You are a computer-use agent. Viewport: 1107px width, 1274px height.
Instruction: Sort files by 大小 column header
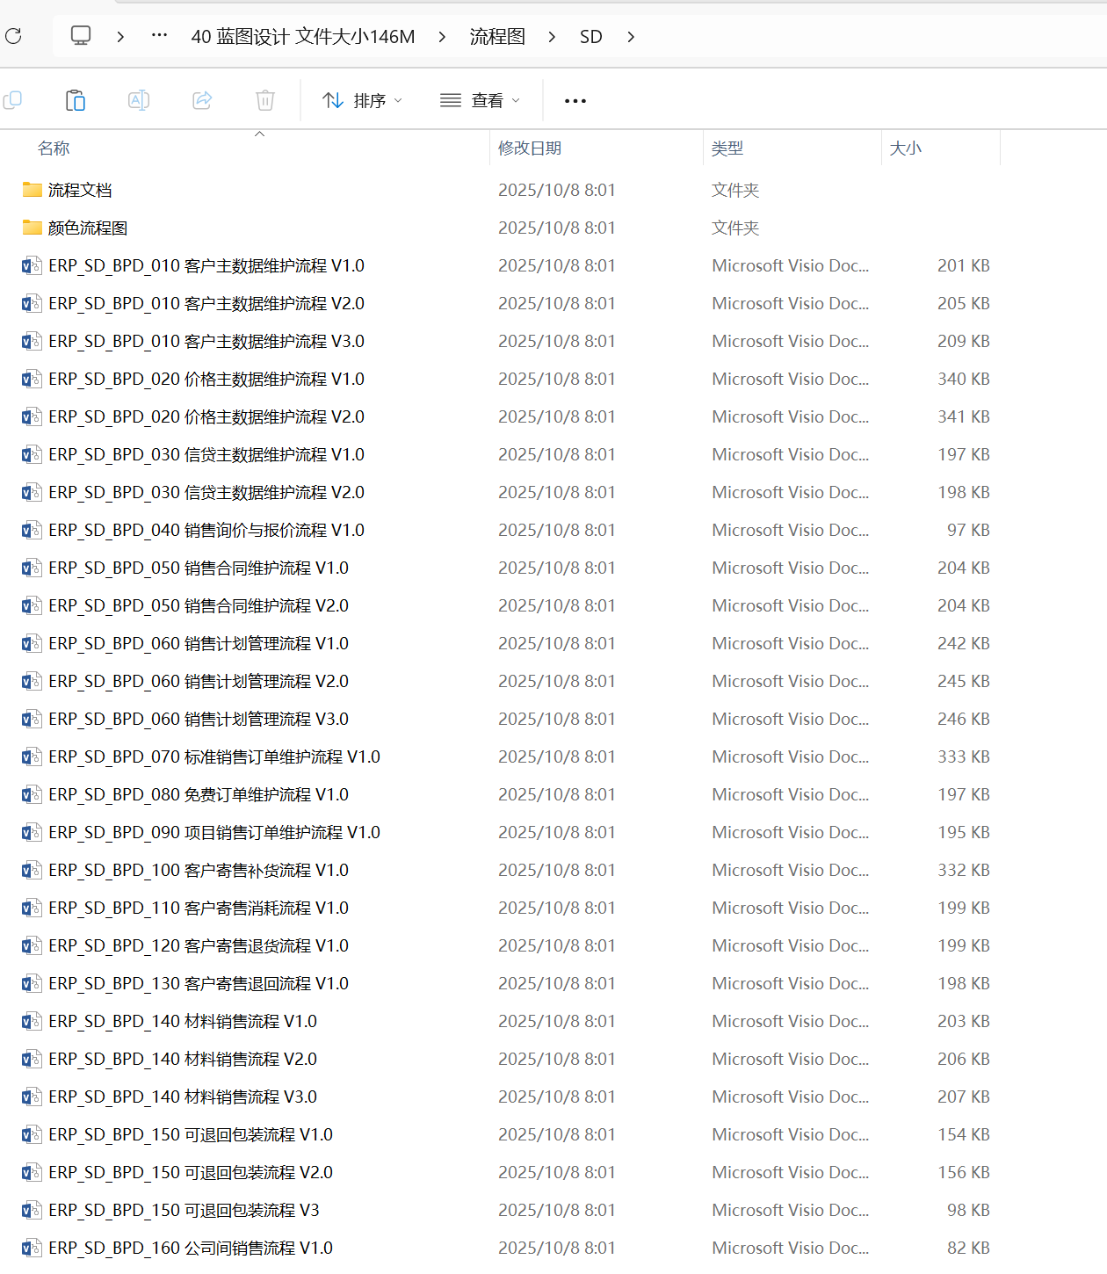coord(906,148)
